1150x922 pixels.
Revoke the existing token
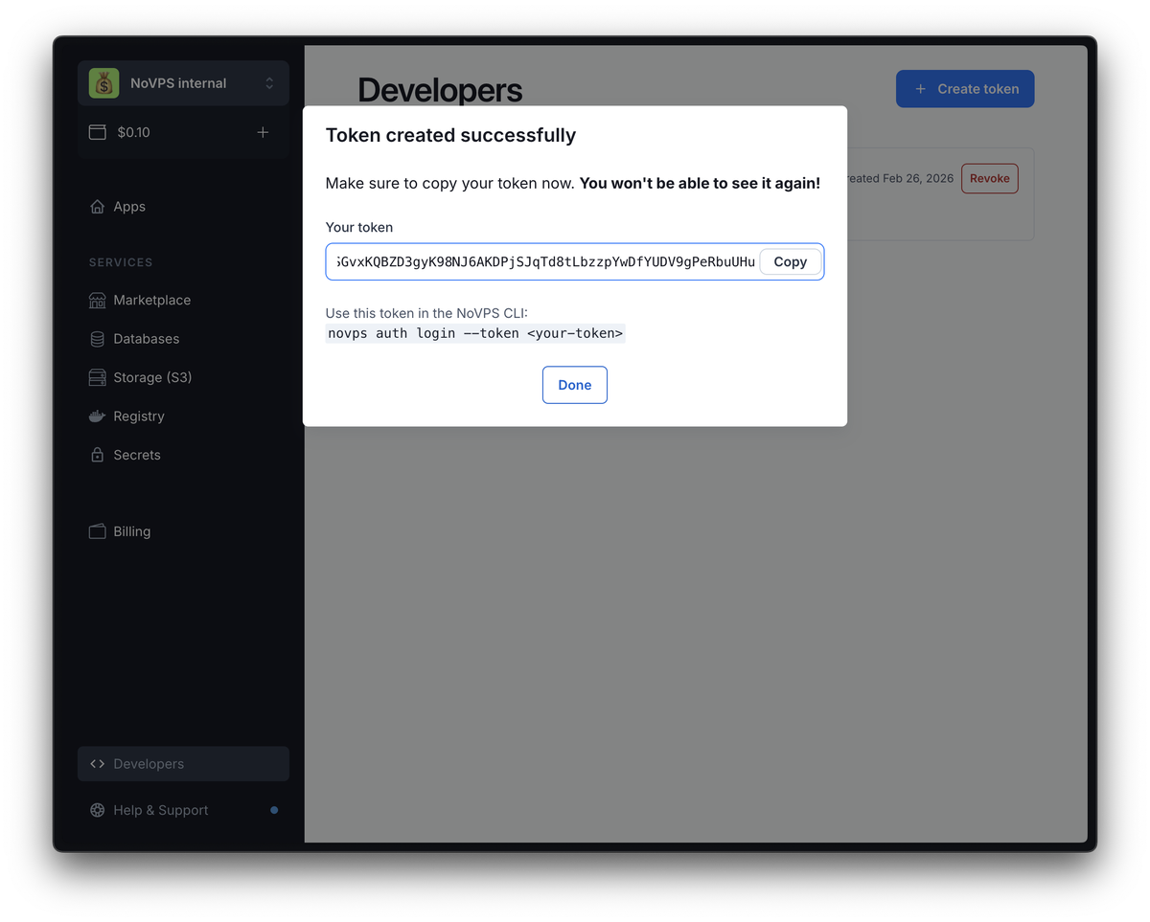pos(989,179)
